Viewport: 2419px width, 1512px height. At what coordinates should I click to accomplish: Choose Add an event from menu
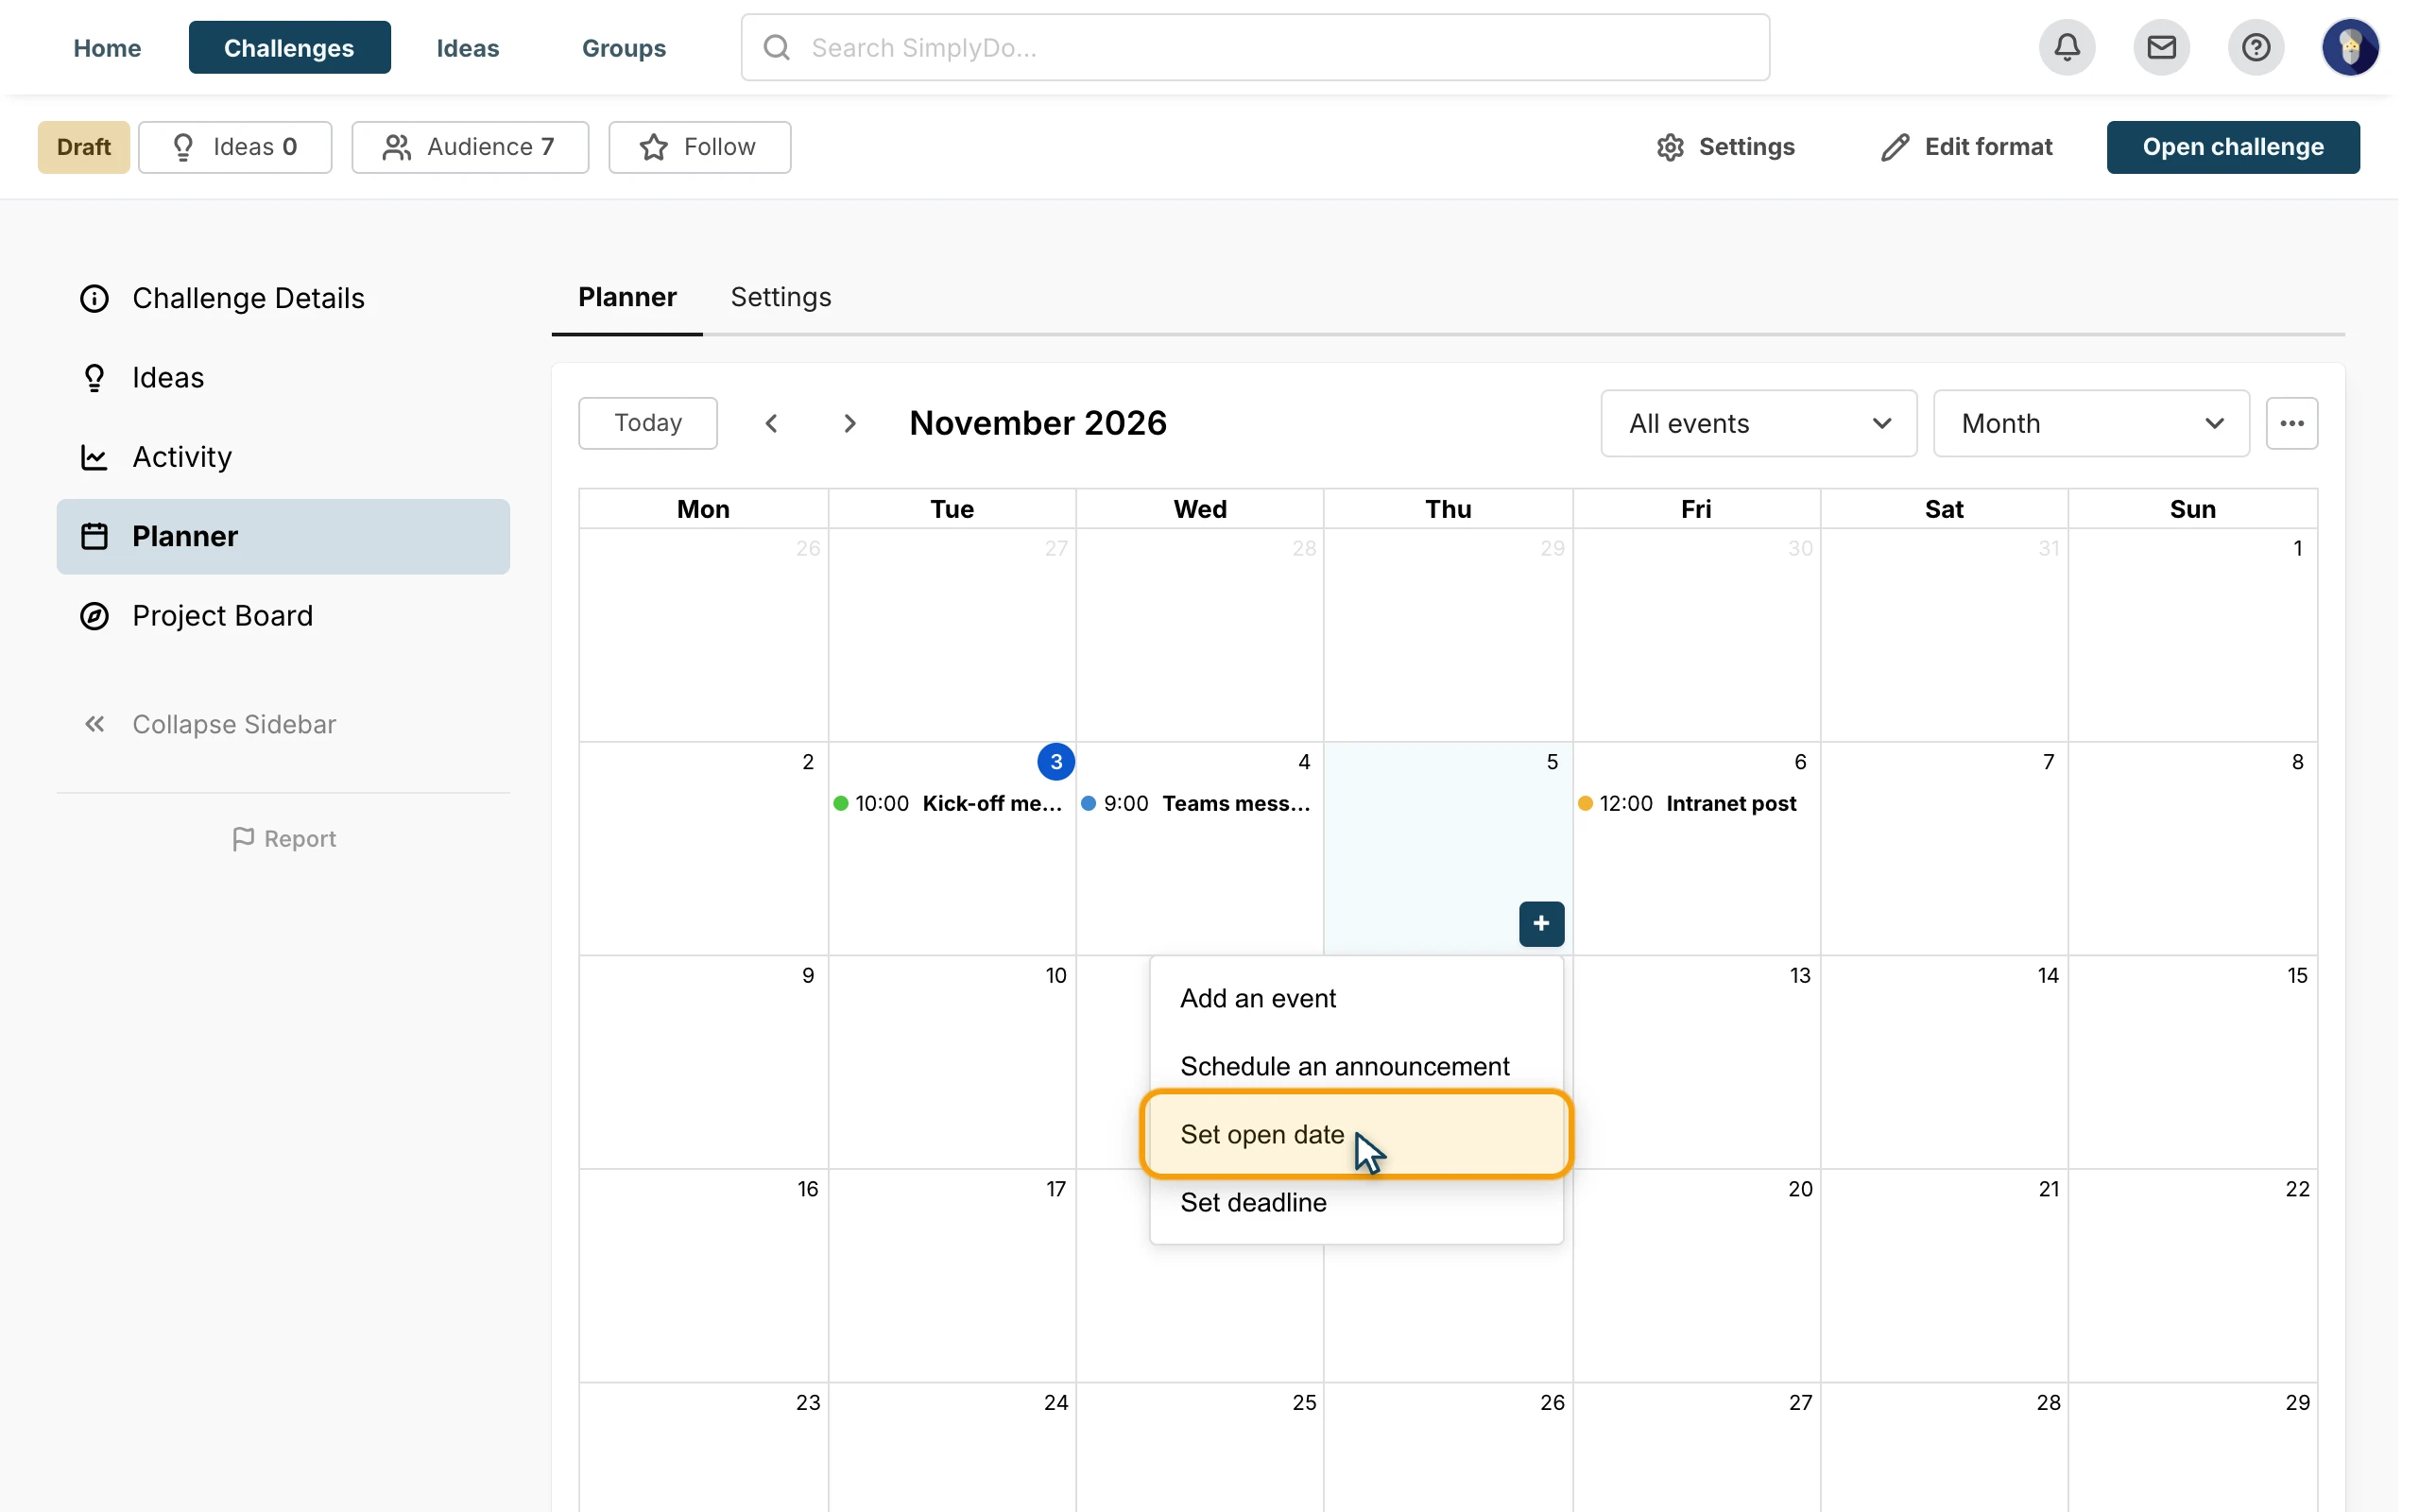(x=1357, y=998)
